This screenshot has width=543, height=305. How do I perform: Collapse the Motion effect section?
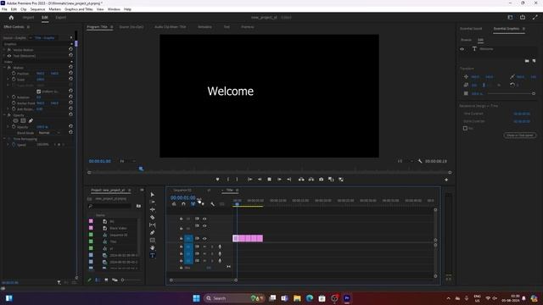pyautogui.click(x=4, y=68)
